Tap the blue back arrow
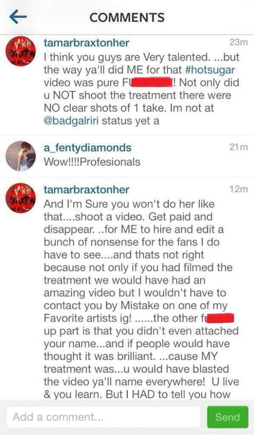 coord(18,17)
